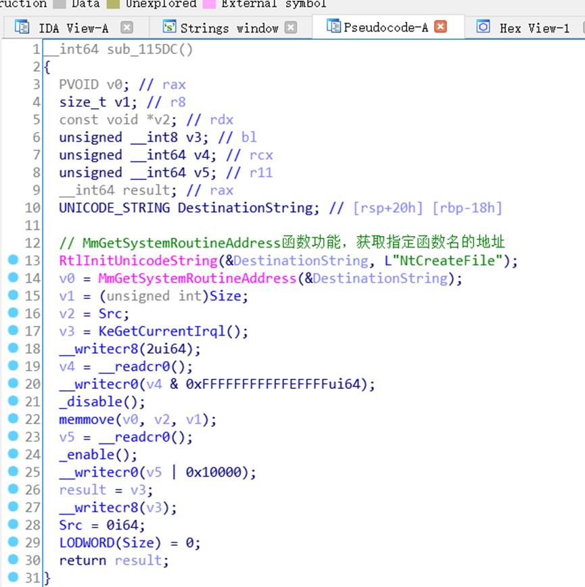The image size is (585, 587).
Task: Click the Chinese comment on line 12
Action: tap(282, 243)
